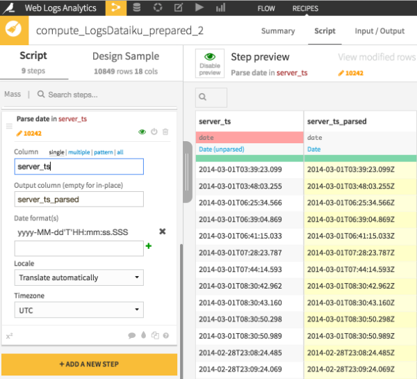
Task: Select multiple column mode
Action: [x=79, y=152]
